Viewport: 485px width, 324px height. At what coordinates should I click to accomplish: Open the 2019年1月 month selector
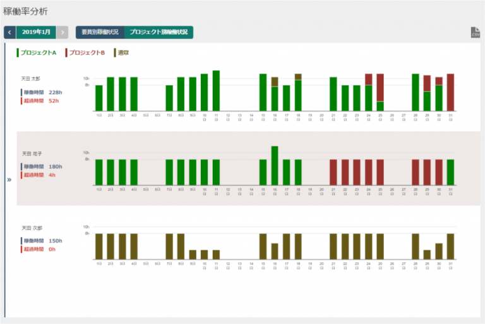[x=36, y=32]
